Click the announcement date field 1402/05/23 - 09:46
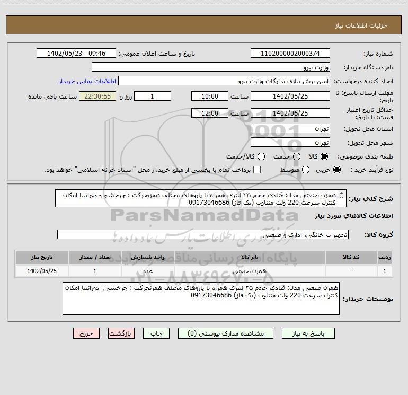 pyautogui.click(x=76, y=53)
